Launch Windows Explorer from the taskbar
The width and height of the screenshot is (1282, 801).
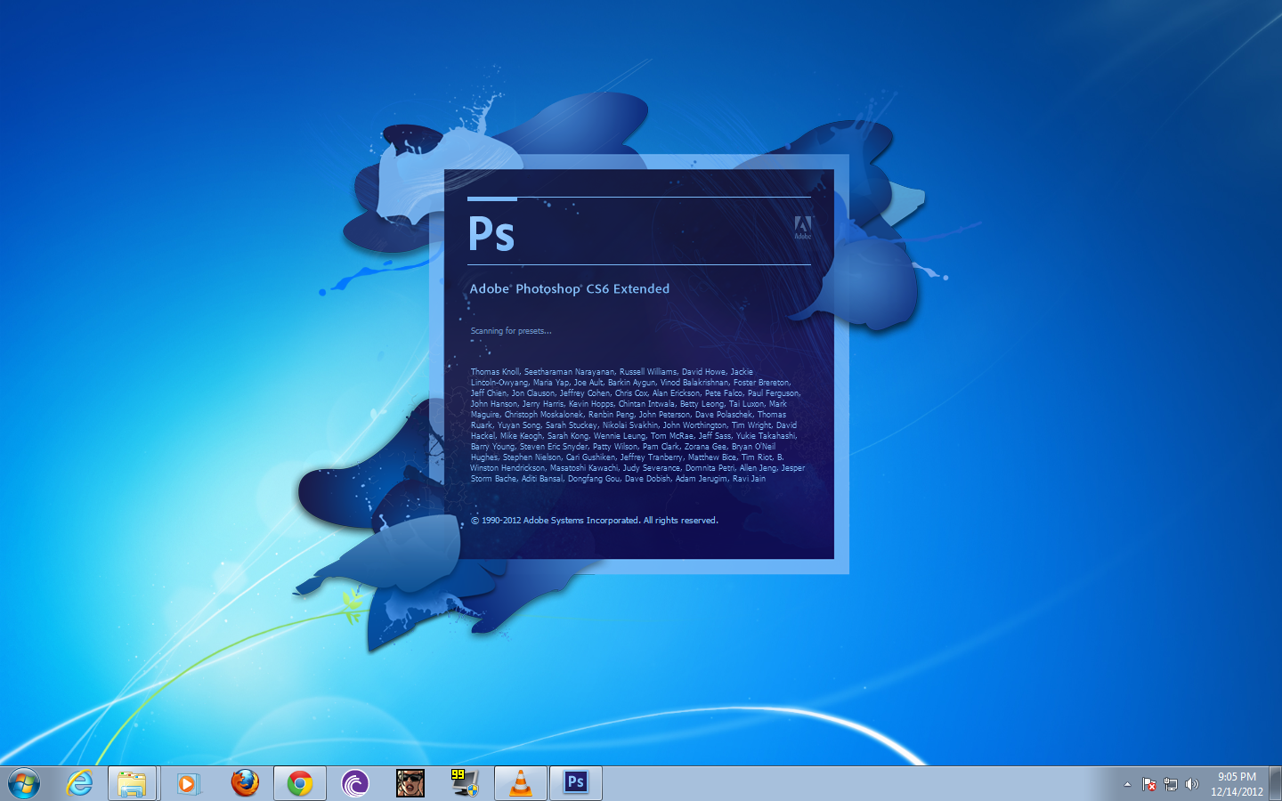[x=132, y=783]
